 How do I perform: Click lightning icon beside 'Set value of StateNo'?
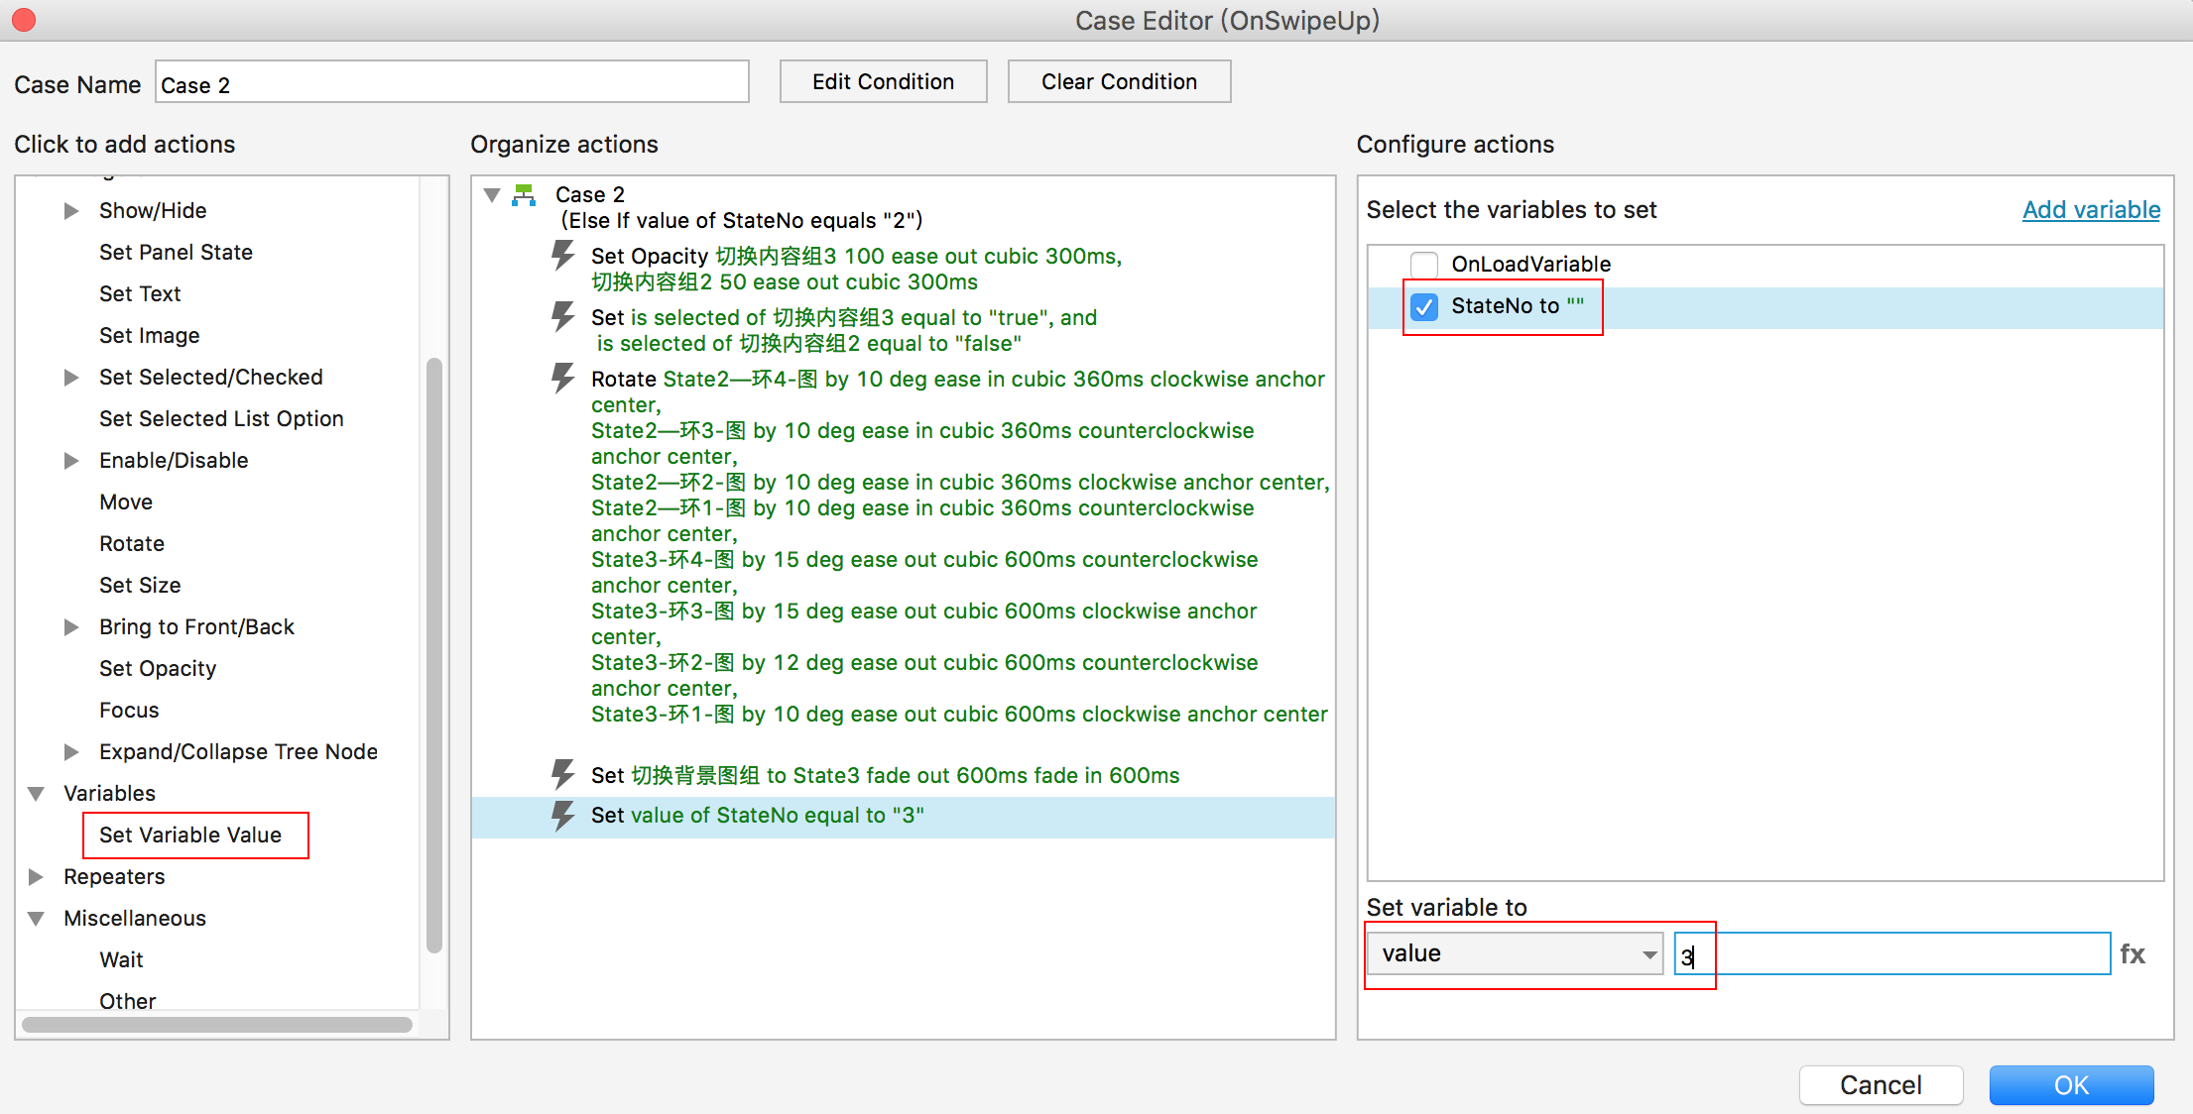click(562, 816)
